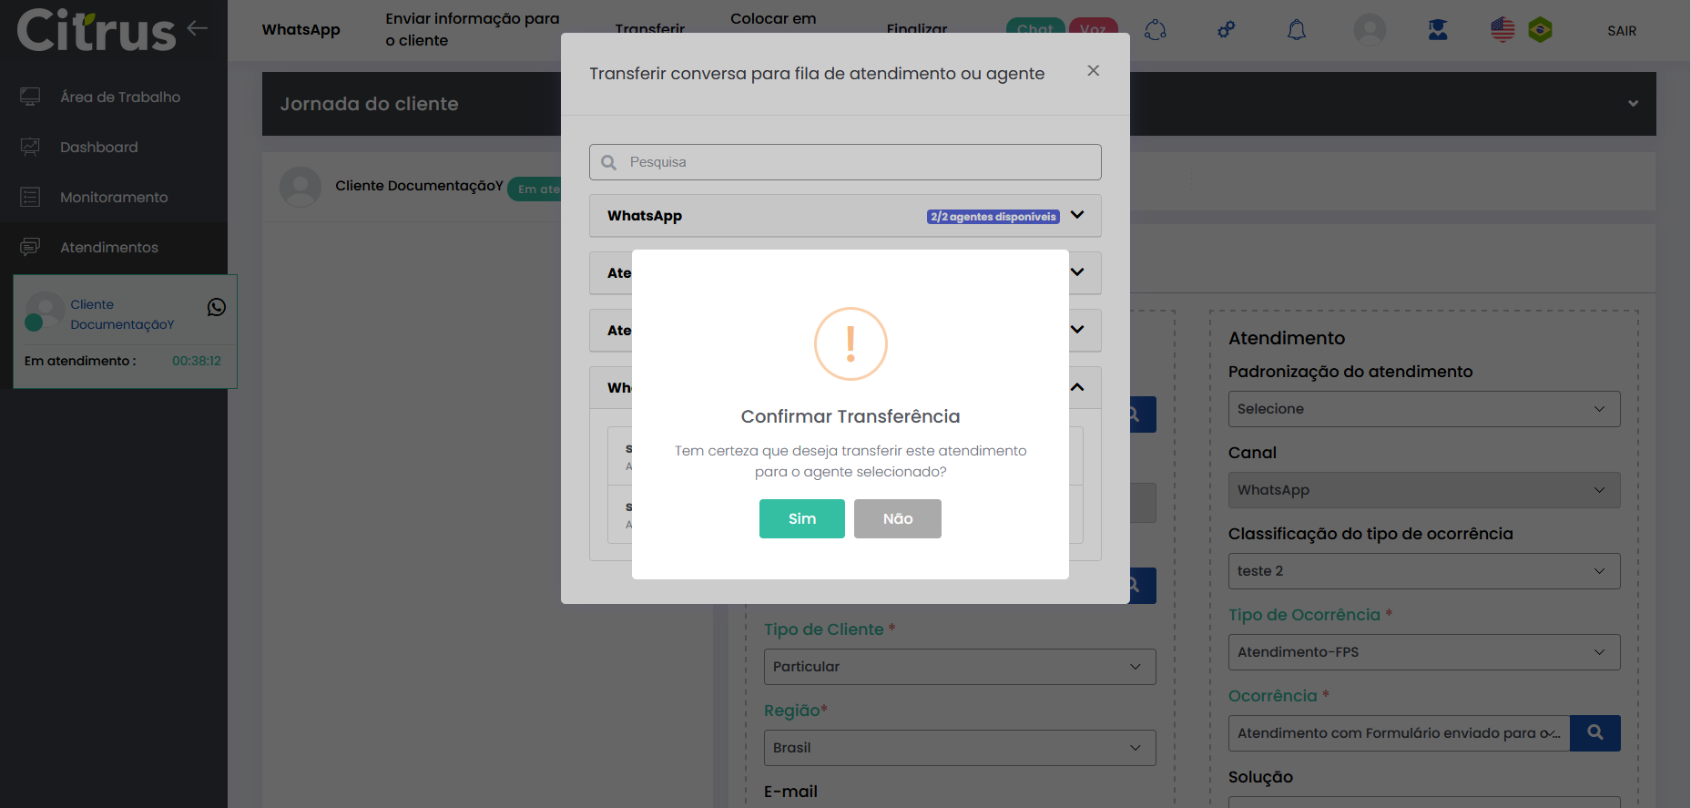Click the Pesquisa search field

click(x=844, y=162)
